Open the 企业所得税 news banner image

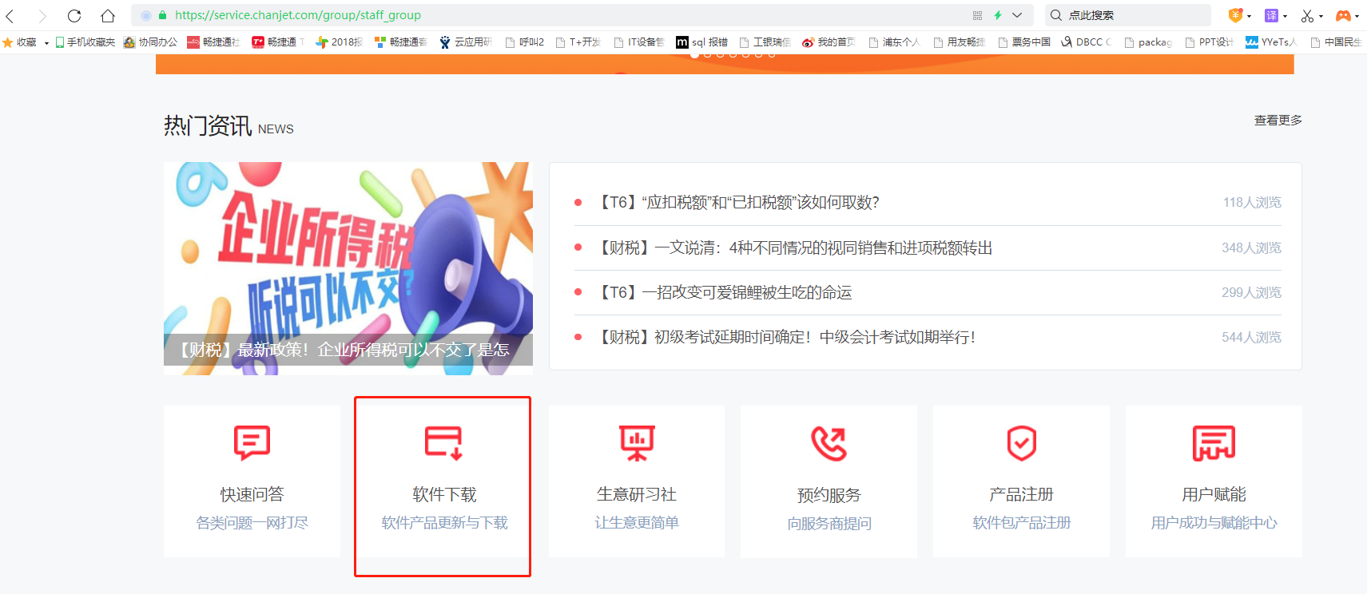pos(348,268)
